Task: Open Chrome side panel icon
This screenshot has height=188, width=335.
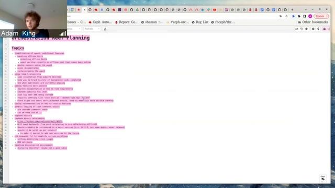Action: [x=305, y=16]
